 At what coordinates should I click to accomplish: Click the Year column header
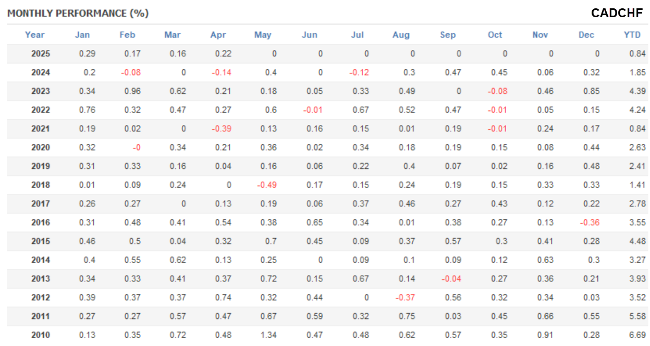point(35,35)
